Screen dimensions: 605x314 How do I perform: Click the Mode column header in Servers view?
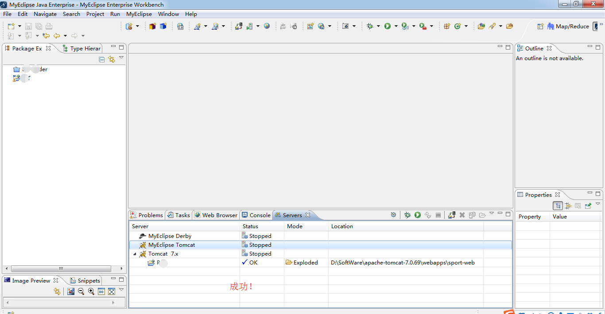point(306,226)
